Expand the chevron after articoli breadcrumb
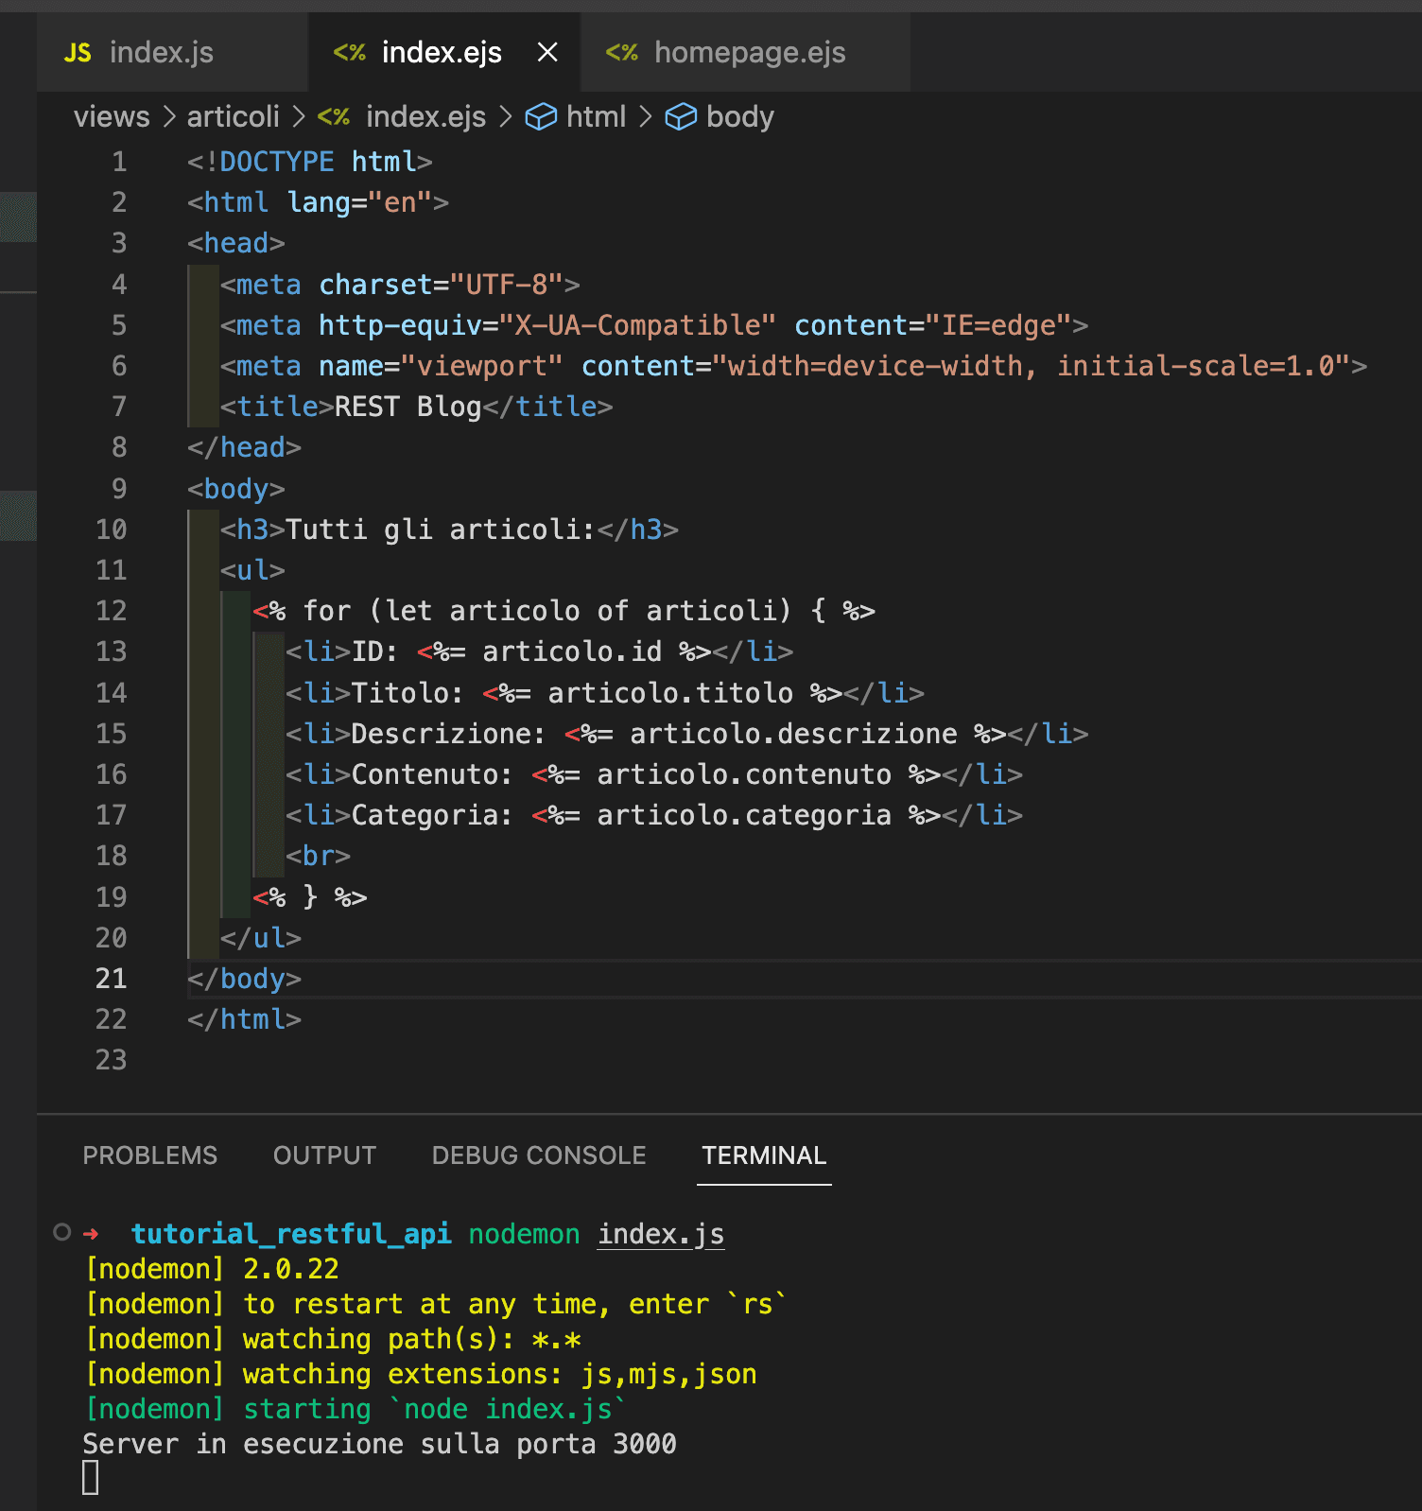 coord(299,116)
